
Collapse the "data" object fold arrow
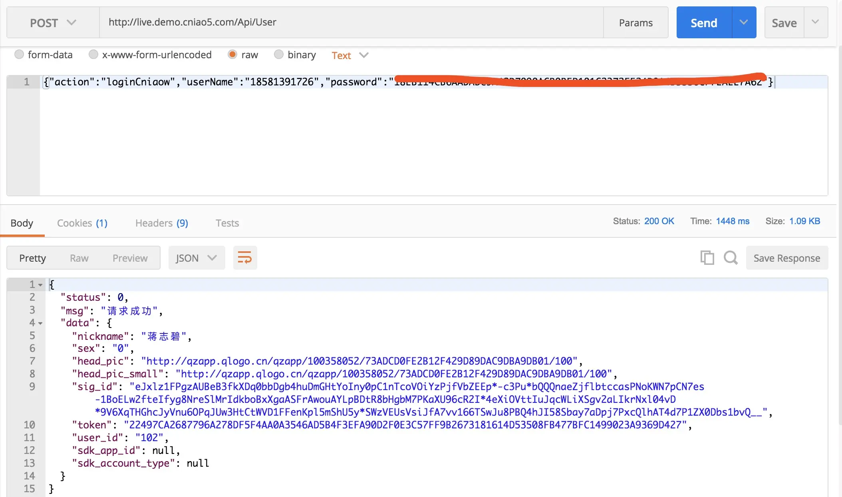(x=40, y=323)
